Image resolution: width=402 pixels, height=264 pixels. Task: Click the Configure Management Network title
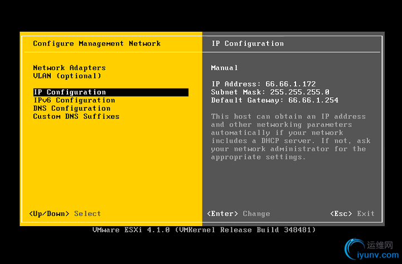(x=96, y=43)
